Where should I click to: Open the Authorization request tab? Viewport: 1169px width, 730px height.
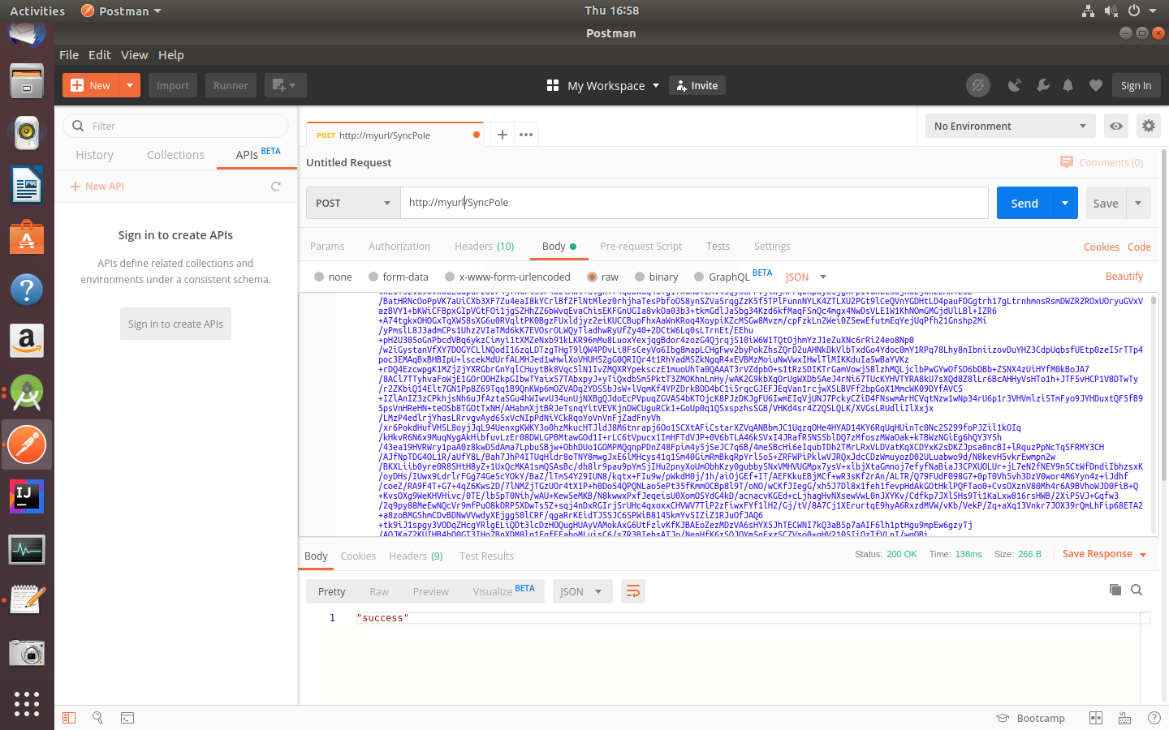[x=399, y=246]
